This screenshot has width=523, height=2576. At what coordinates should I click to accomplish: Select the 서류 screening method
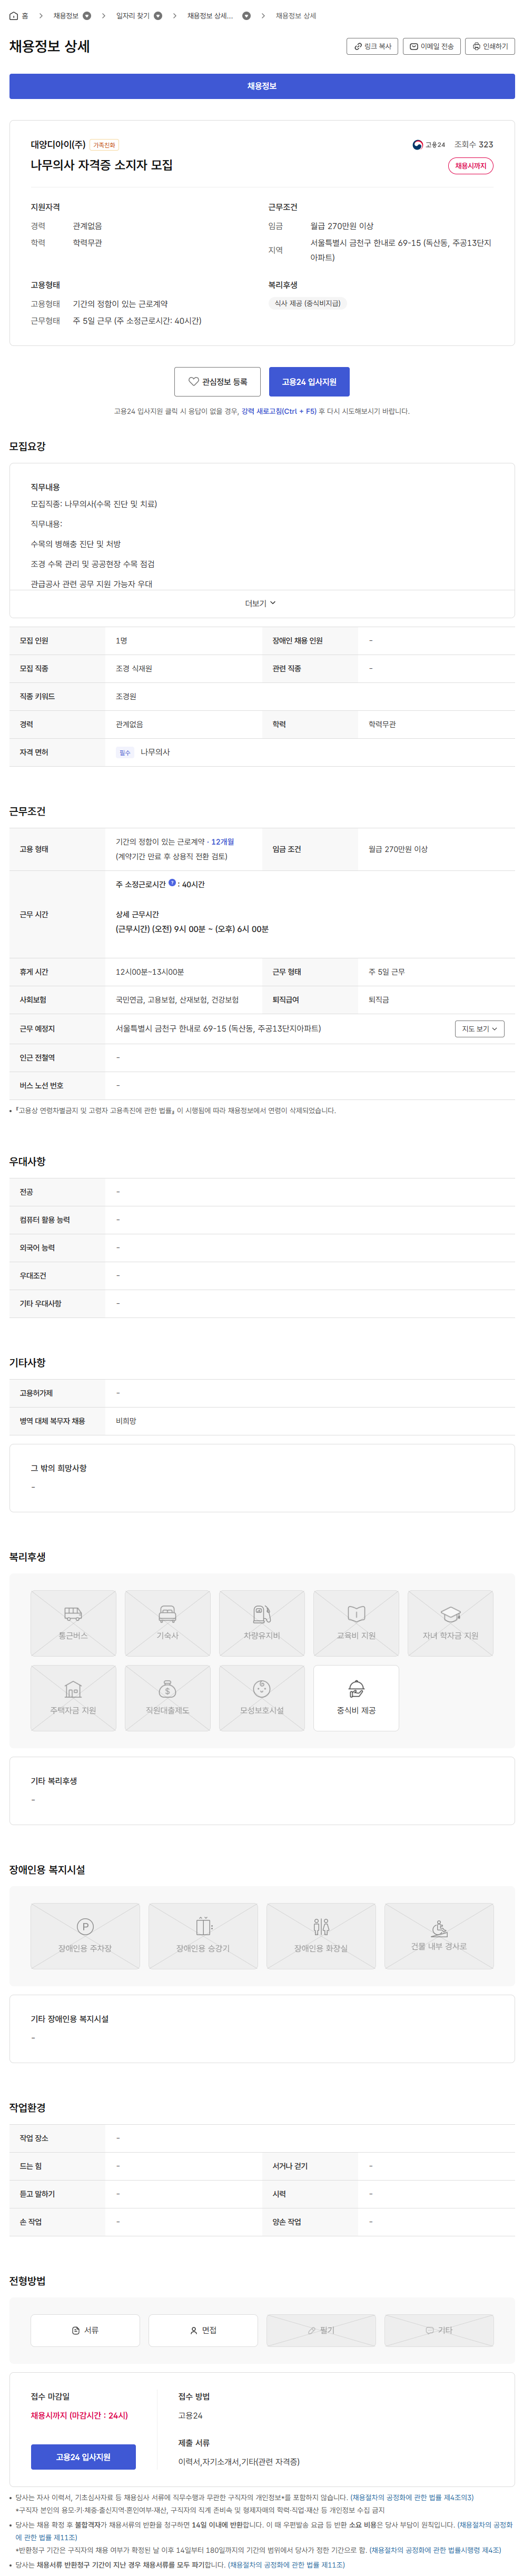click(x=85, y=2329)
